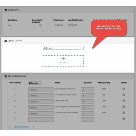This screenshot has height=136, width=136.
Task: Click 'Hummingbird printed t-shirt' product name
Action: pos(65,89)
